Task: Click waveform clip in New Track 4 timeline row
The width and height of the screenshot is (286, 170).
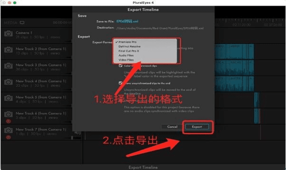Action: click(x=234, y=84)
